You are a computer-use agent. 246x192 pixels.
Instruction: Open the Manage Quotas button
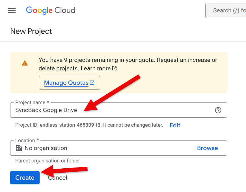pyautogui.click(x=69, y=83)
